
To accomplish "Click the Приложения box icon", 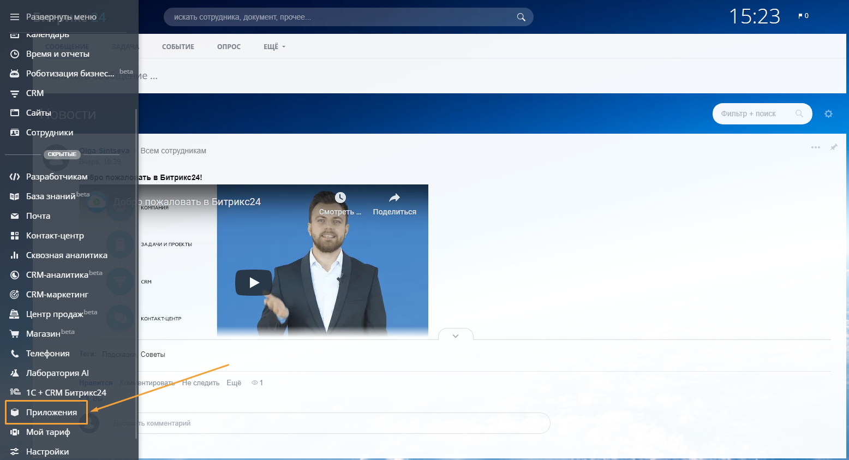I will [x=15, y=413].
